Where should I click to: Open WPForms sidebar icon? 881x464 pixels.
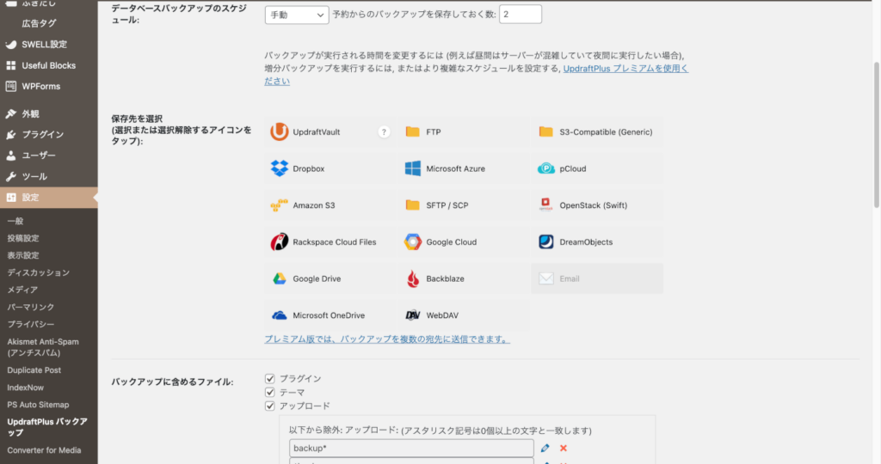pos(10,87)
